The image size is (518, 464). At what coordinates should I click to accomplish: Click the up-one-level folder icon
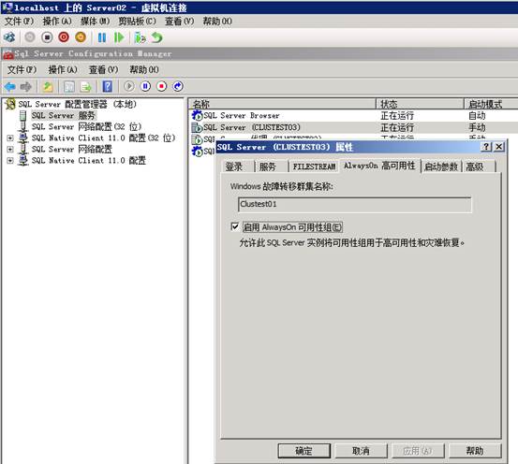(48, 87)
